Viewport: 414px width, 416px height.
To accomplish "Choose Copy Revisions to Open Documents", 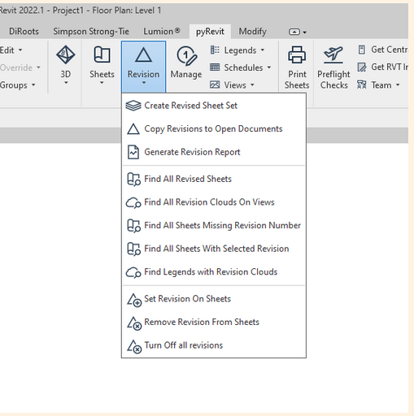I will (x=214, y=129).
